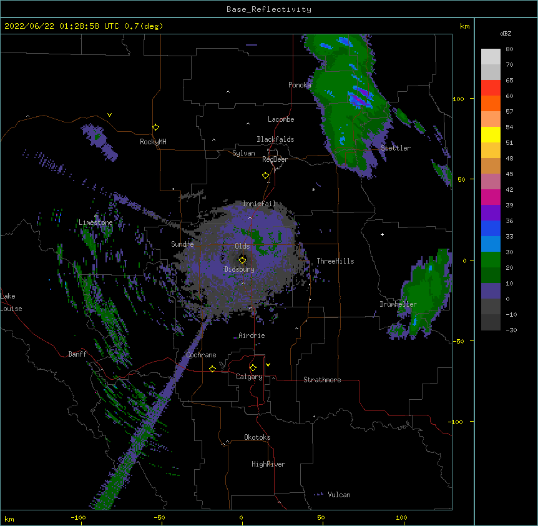Viewport: 538px width, 526px height.
Task: Click the 50 tick on the bottom horizontal axis
Action: pyautogui.click(x=321, y=517)
